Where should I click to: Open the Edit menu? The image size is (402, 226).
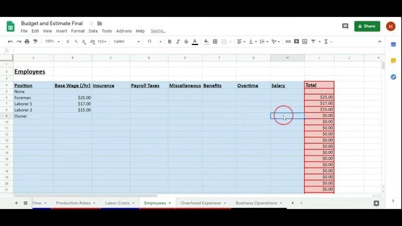(x=35, y=31)
